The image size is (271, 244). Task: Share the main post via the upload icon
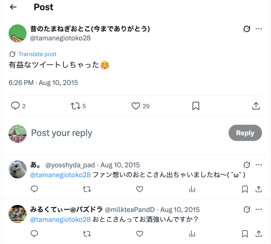tap(255, 106)
